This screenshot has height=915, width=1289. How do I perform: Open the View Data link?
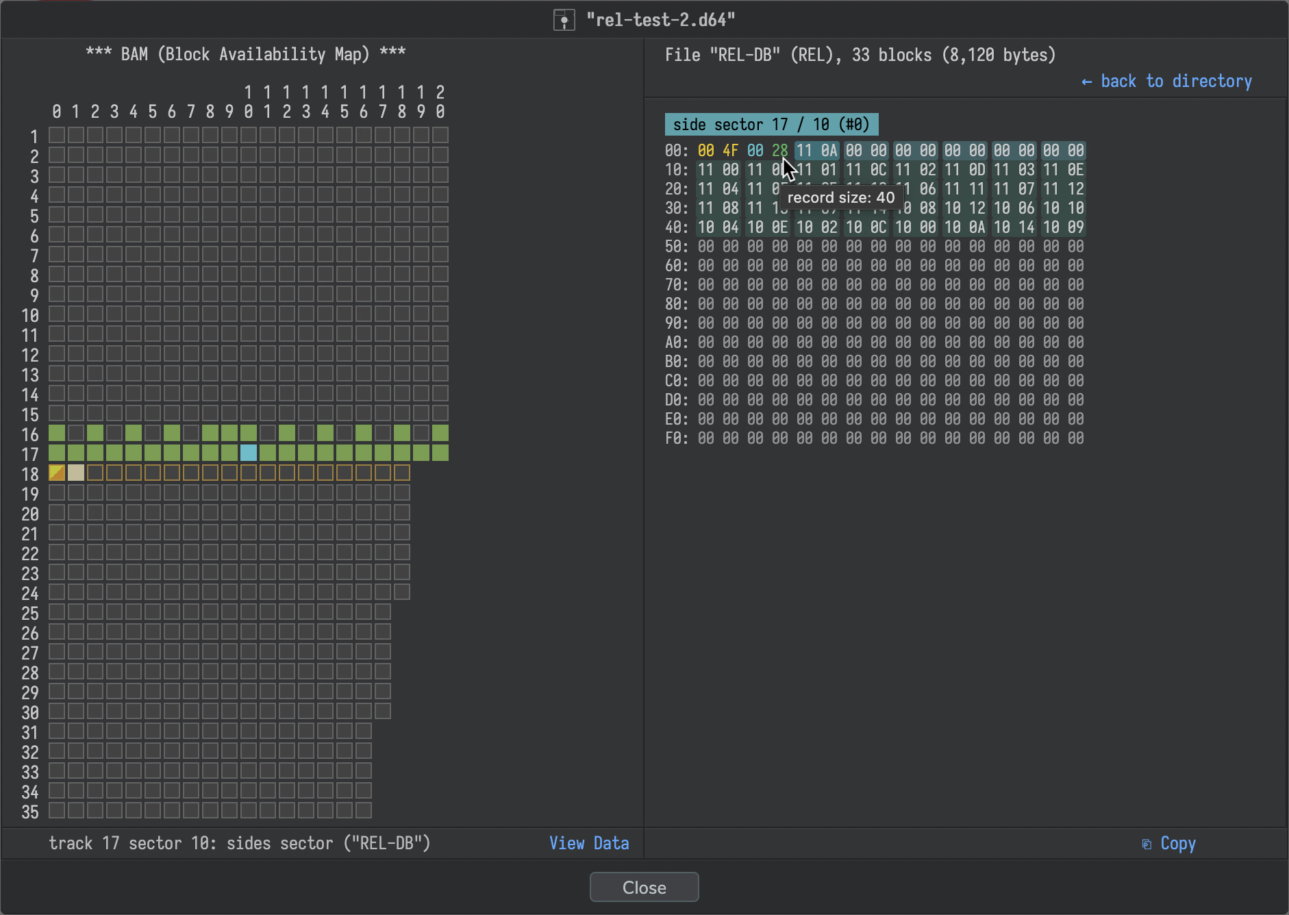pyautogui.click(x=589, y=843)
